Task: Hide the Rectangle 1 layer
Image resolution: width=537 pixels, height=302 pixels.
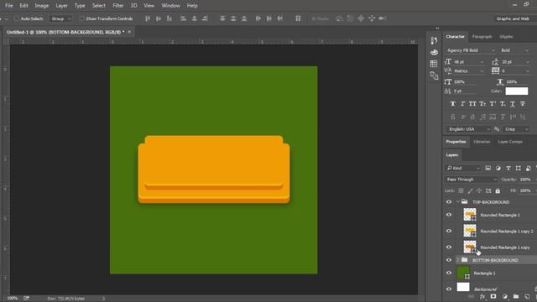Action: [x=449, y=273]
